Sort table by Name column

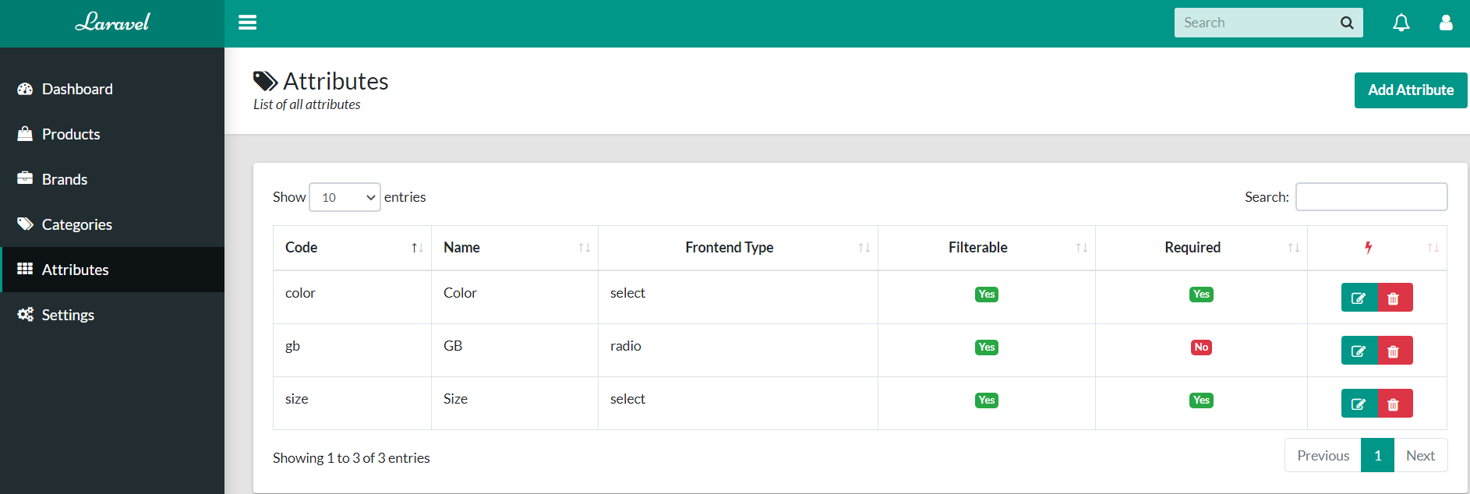[x=514, y=248]
